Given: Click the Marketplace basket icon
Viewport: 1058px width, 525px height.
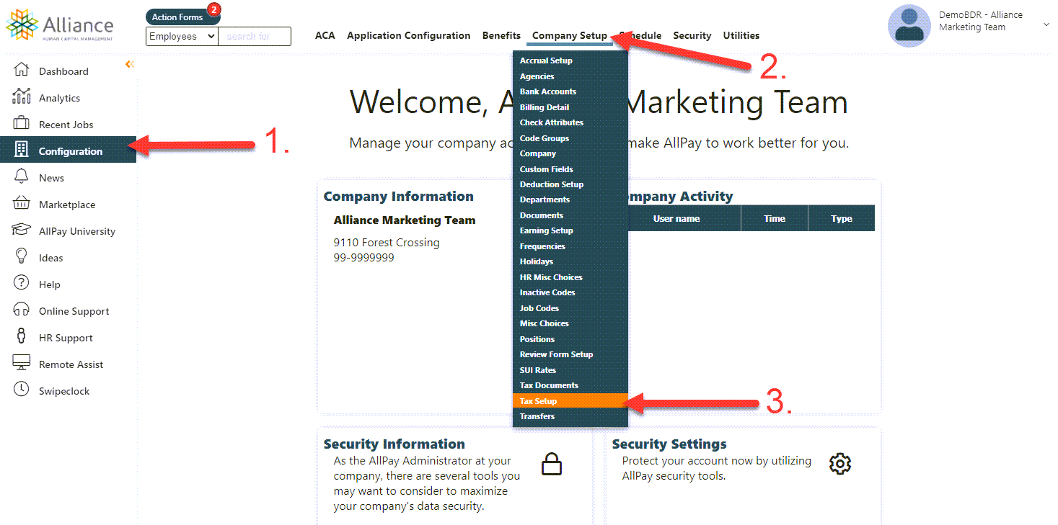Looking at the screenshot, I should coord(22,203).
